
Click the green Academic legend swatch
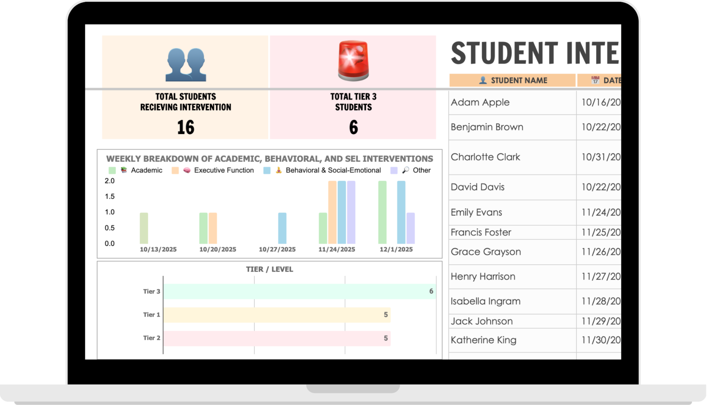(x=112, y=170)
